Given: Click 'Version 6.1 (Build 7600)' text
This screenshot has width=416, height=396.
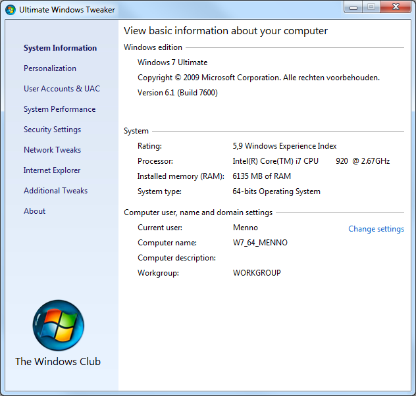Looking at the screenshot, I should [x=178, y=93].
